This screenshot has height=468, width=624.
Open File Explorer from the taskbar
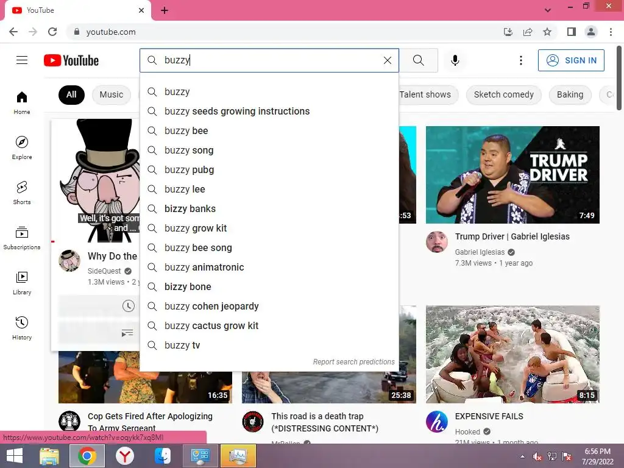[49, 456]
